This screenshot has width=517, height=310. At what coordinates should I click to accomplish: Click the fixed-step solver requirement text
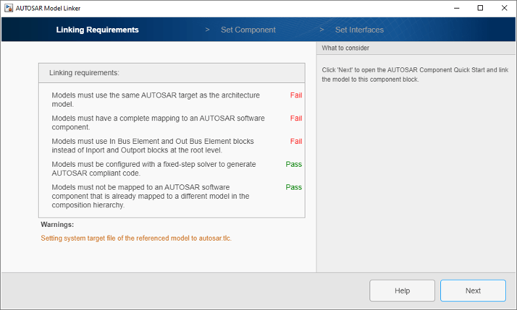154,169
